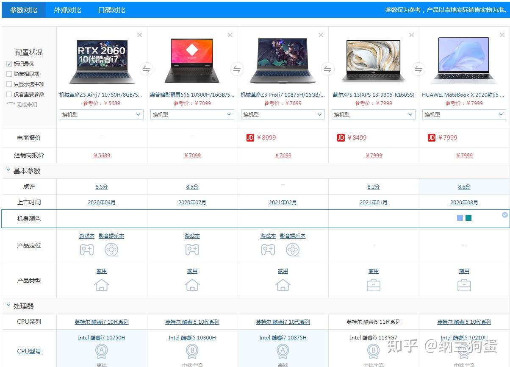Screen dimensions: 510x367
Task: Open 换机型 dropdown for 机械革命Z3 Pro
Action: click(x=283, y=114)
